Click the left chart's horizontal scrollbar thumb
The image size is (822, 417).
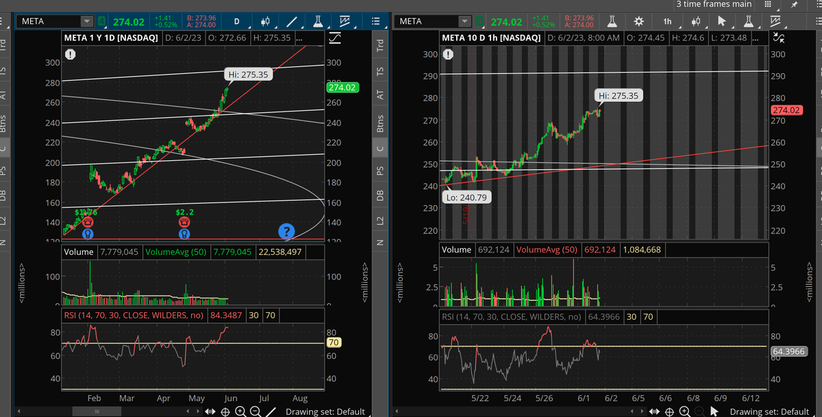point(96,412)
